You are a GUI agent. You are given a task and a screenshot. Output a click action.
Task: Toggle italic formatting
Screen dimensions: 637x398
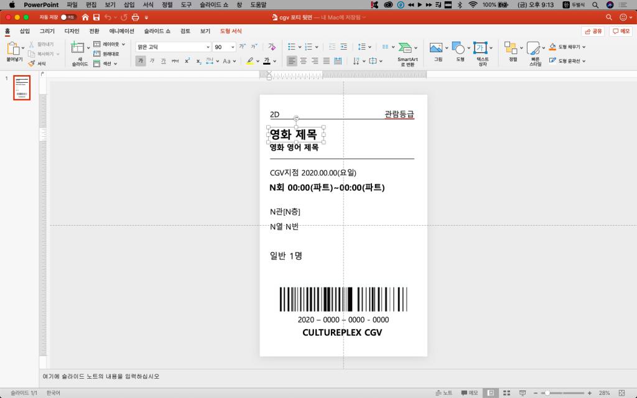152,61
